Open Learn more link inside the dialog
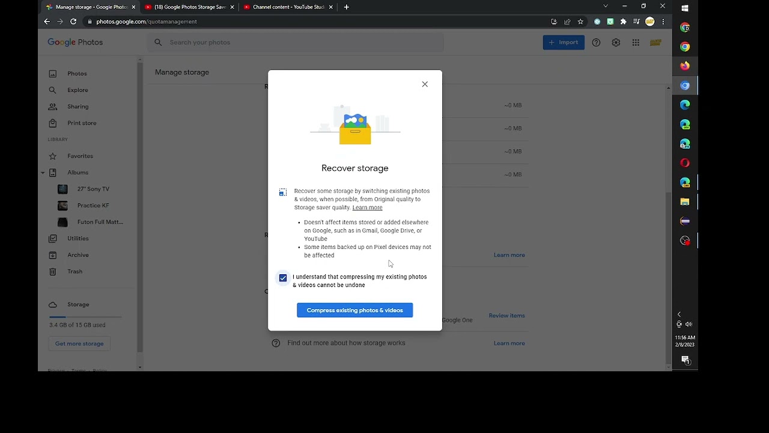Image resolution: width=769 pixels, height=433 pixels. (367, 207)
